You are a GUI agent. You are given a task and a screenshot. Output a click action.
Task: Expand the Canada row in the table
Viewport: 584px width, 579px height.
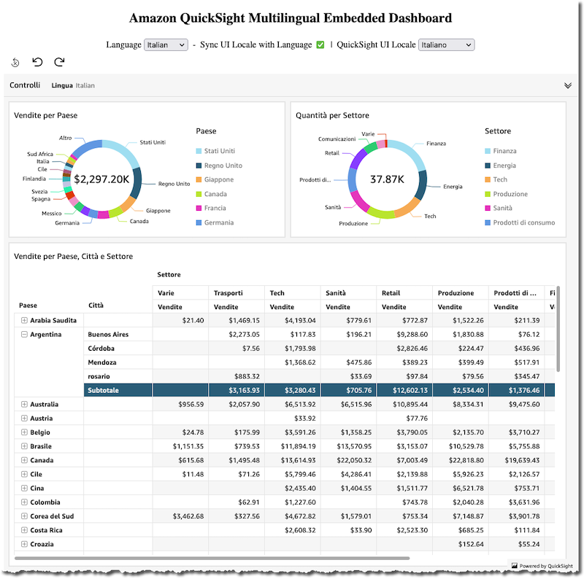24,460
